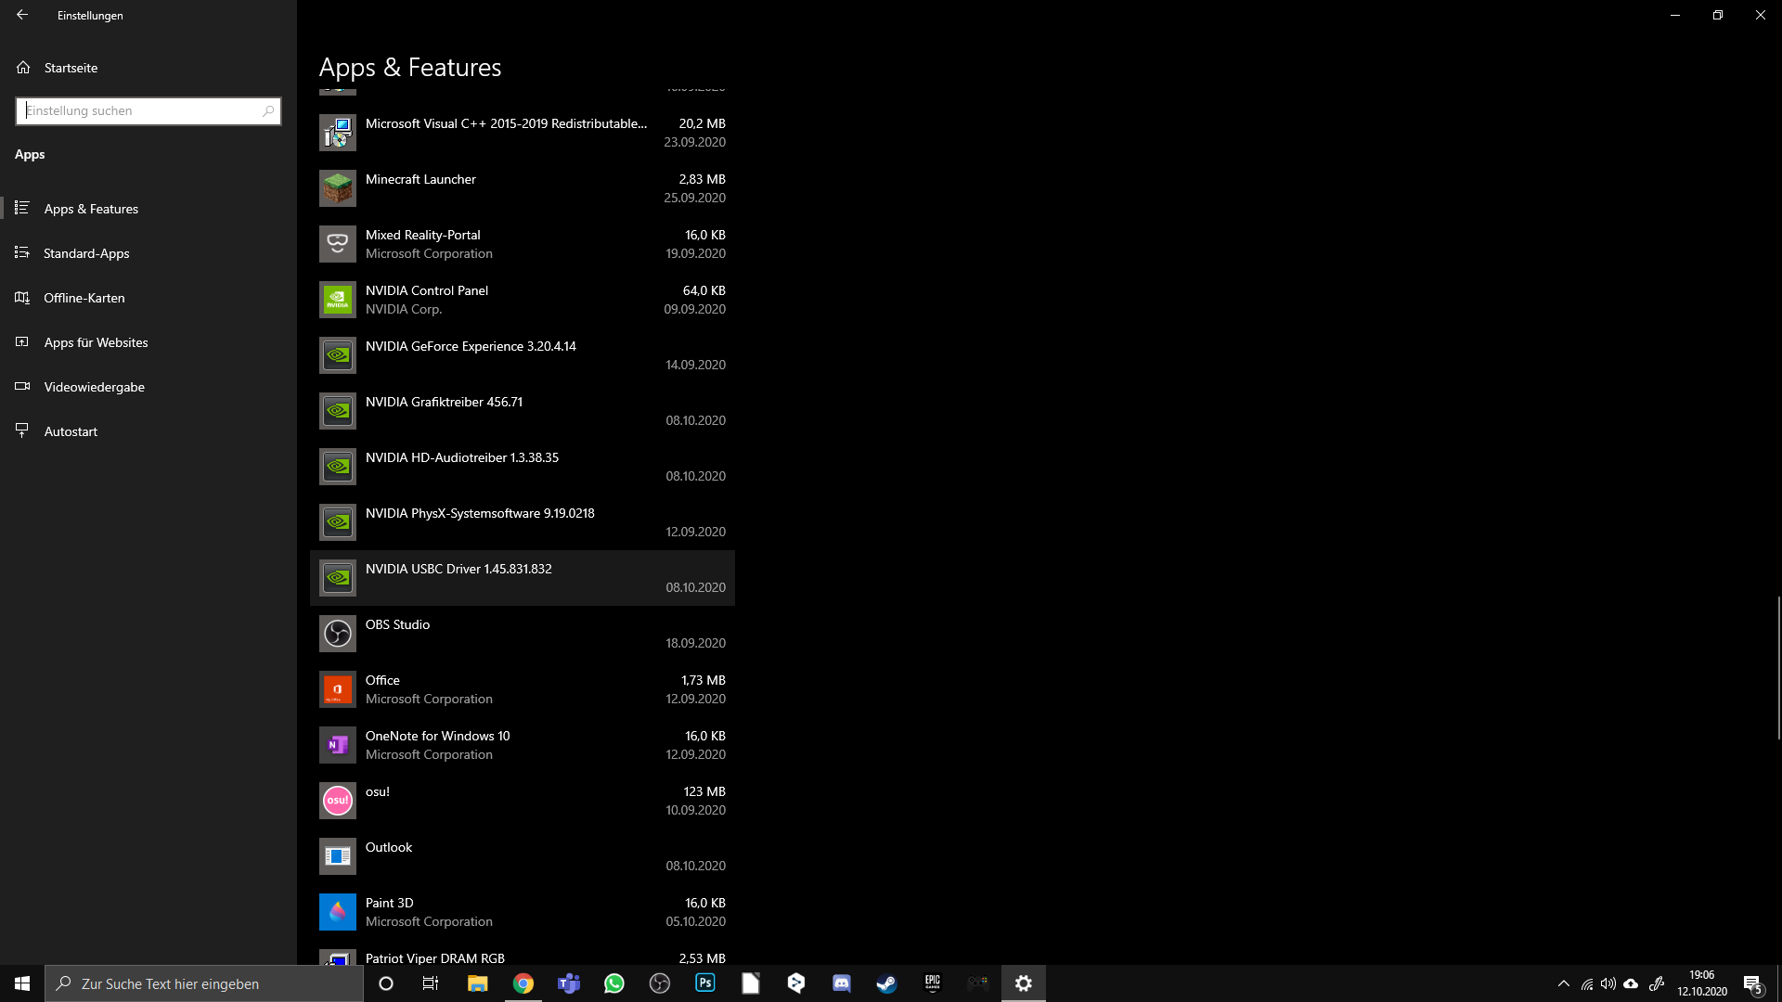This screenshot has height=1002, width=1782.
Task: Select NVIDIA GeForce Experience 3.20.4.14 entry
Action: [x=522, y=355]
